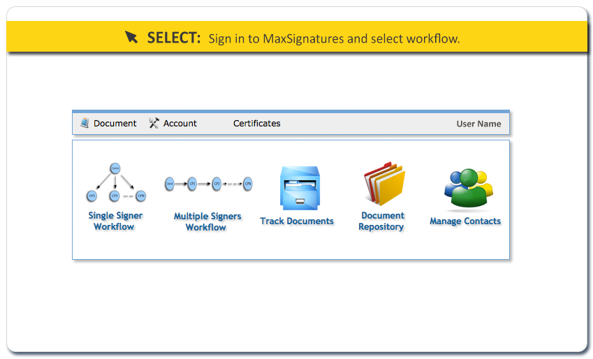The image size is (593, 359).
Task: Open the Certificates menu
Action: [257, 124]
